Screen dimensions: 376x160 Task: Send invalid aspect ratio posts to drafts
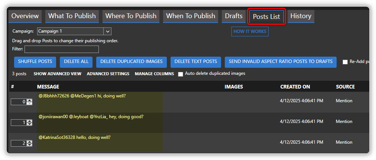coord(281,62)
